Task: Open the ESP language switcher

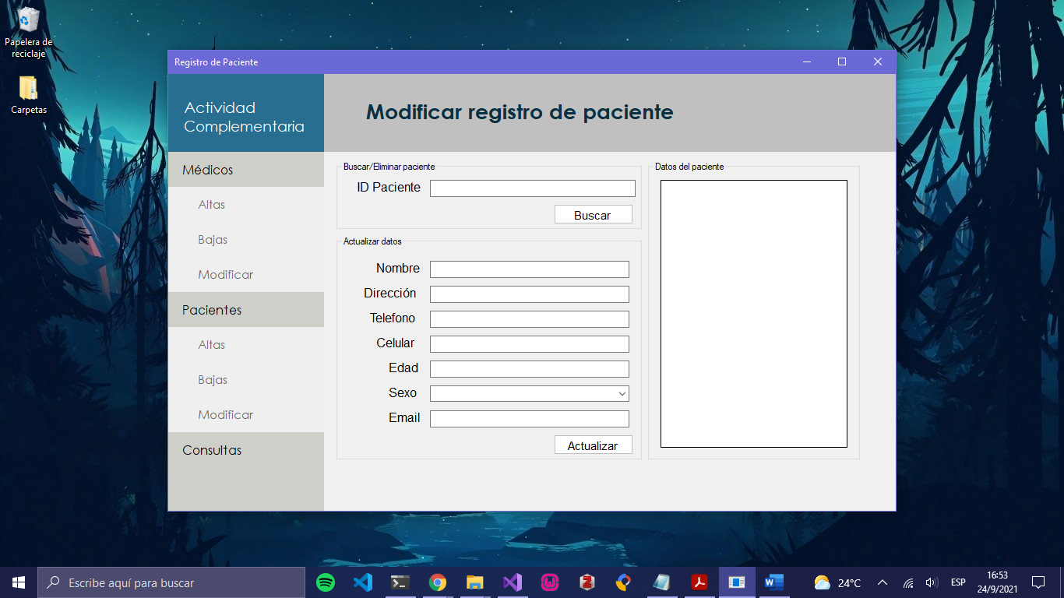Action: click(x=957, y=582)
